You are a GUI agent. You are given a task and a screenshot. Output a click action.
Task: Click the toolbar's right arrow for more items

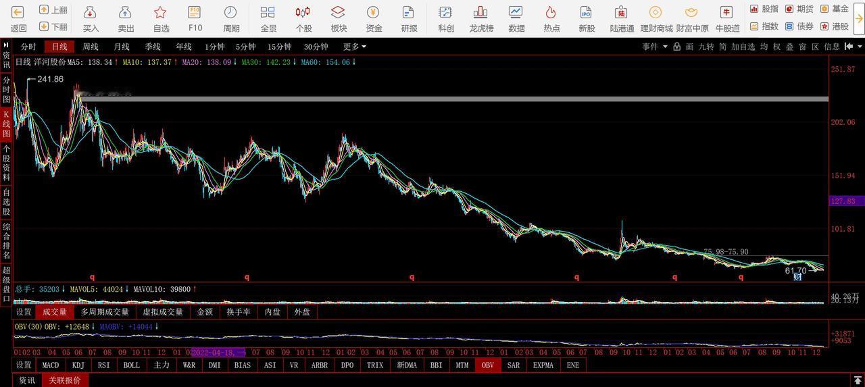858,18
